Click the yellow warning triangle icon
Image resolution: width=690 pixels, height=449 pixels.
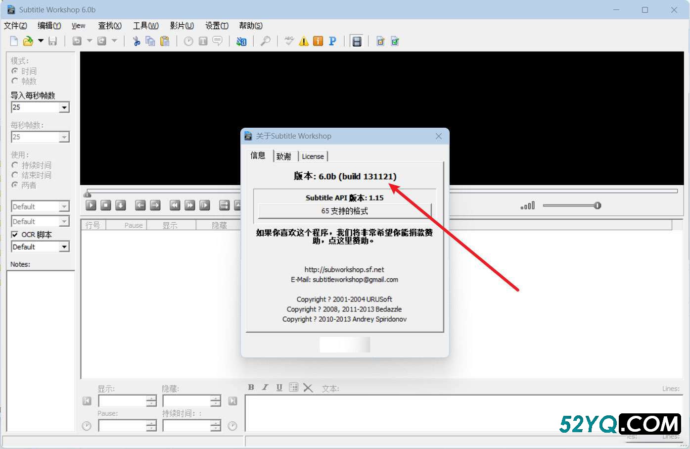click(x=304, y=41)
